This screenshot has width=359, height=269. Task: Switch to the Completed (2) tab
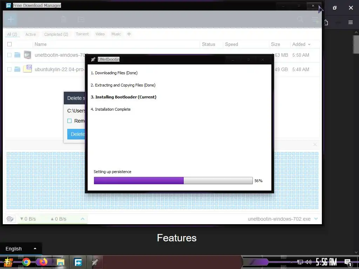pyautogui.click(x=56, y=34)
